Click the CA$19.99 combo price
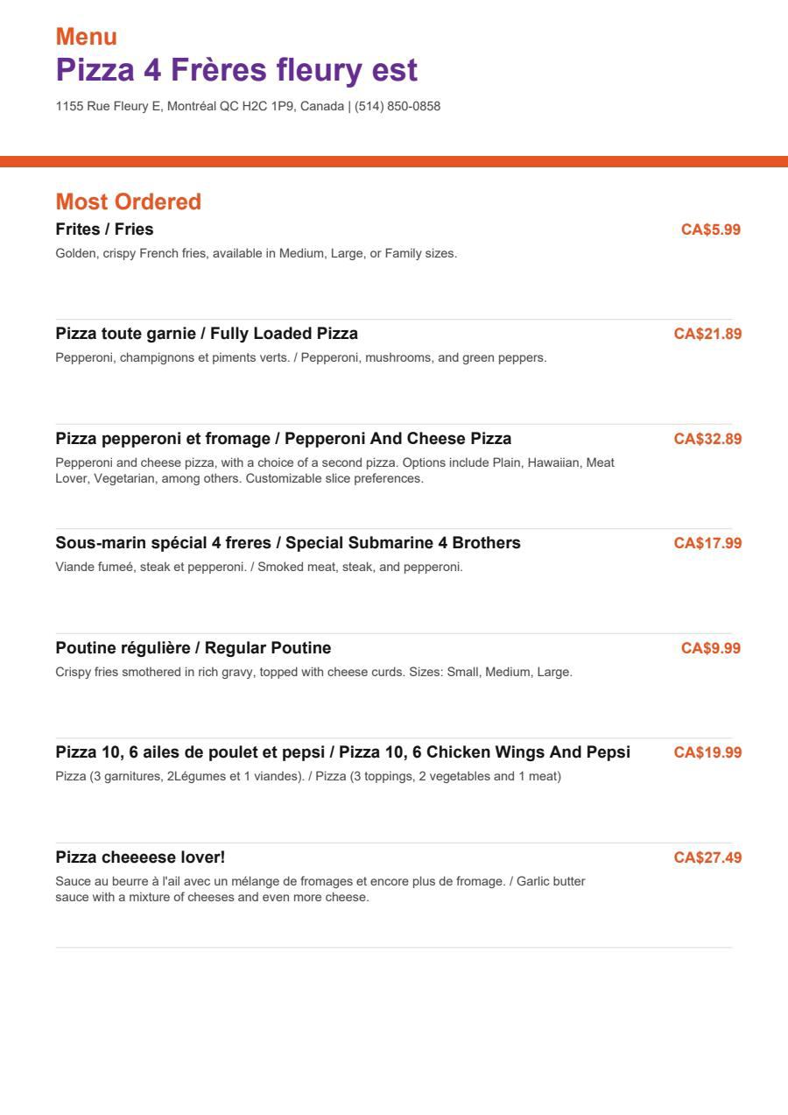This screenshot has height=1115, width=788. coord(707,752)
